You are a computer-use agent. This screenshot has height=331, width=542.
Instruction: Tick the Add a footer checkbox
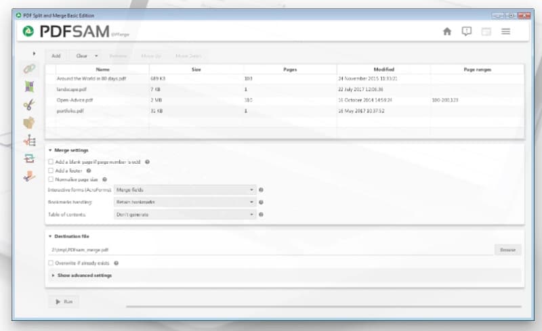click(x=51, y=171)
